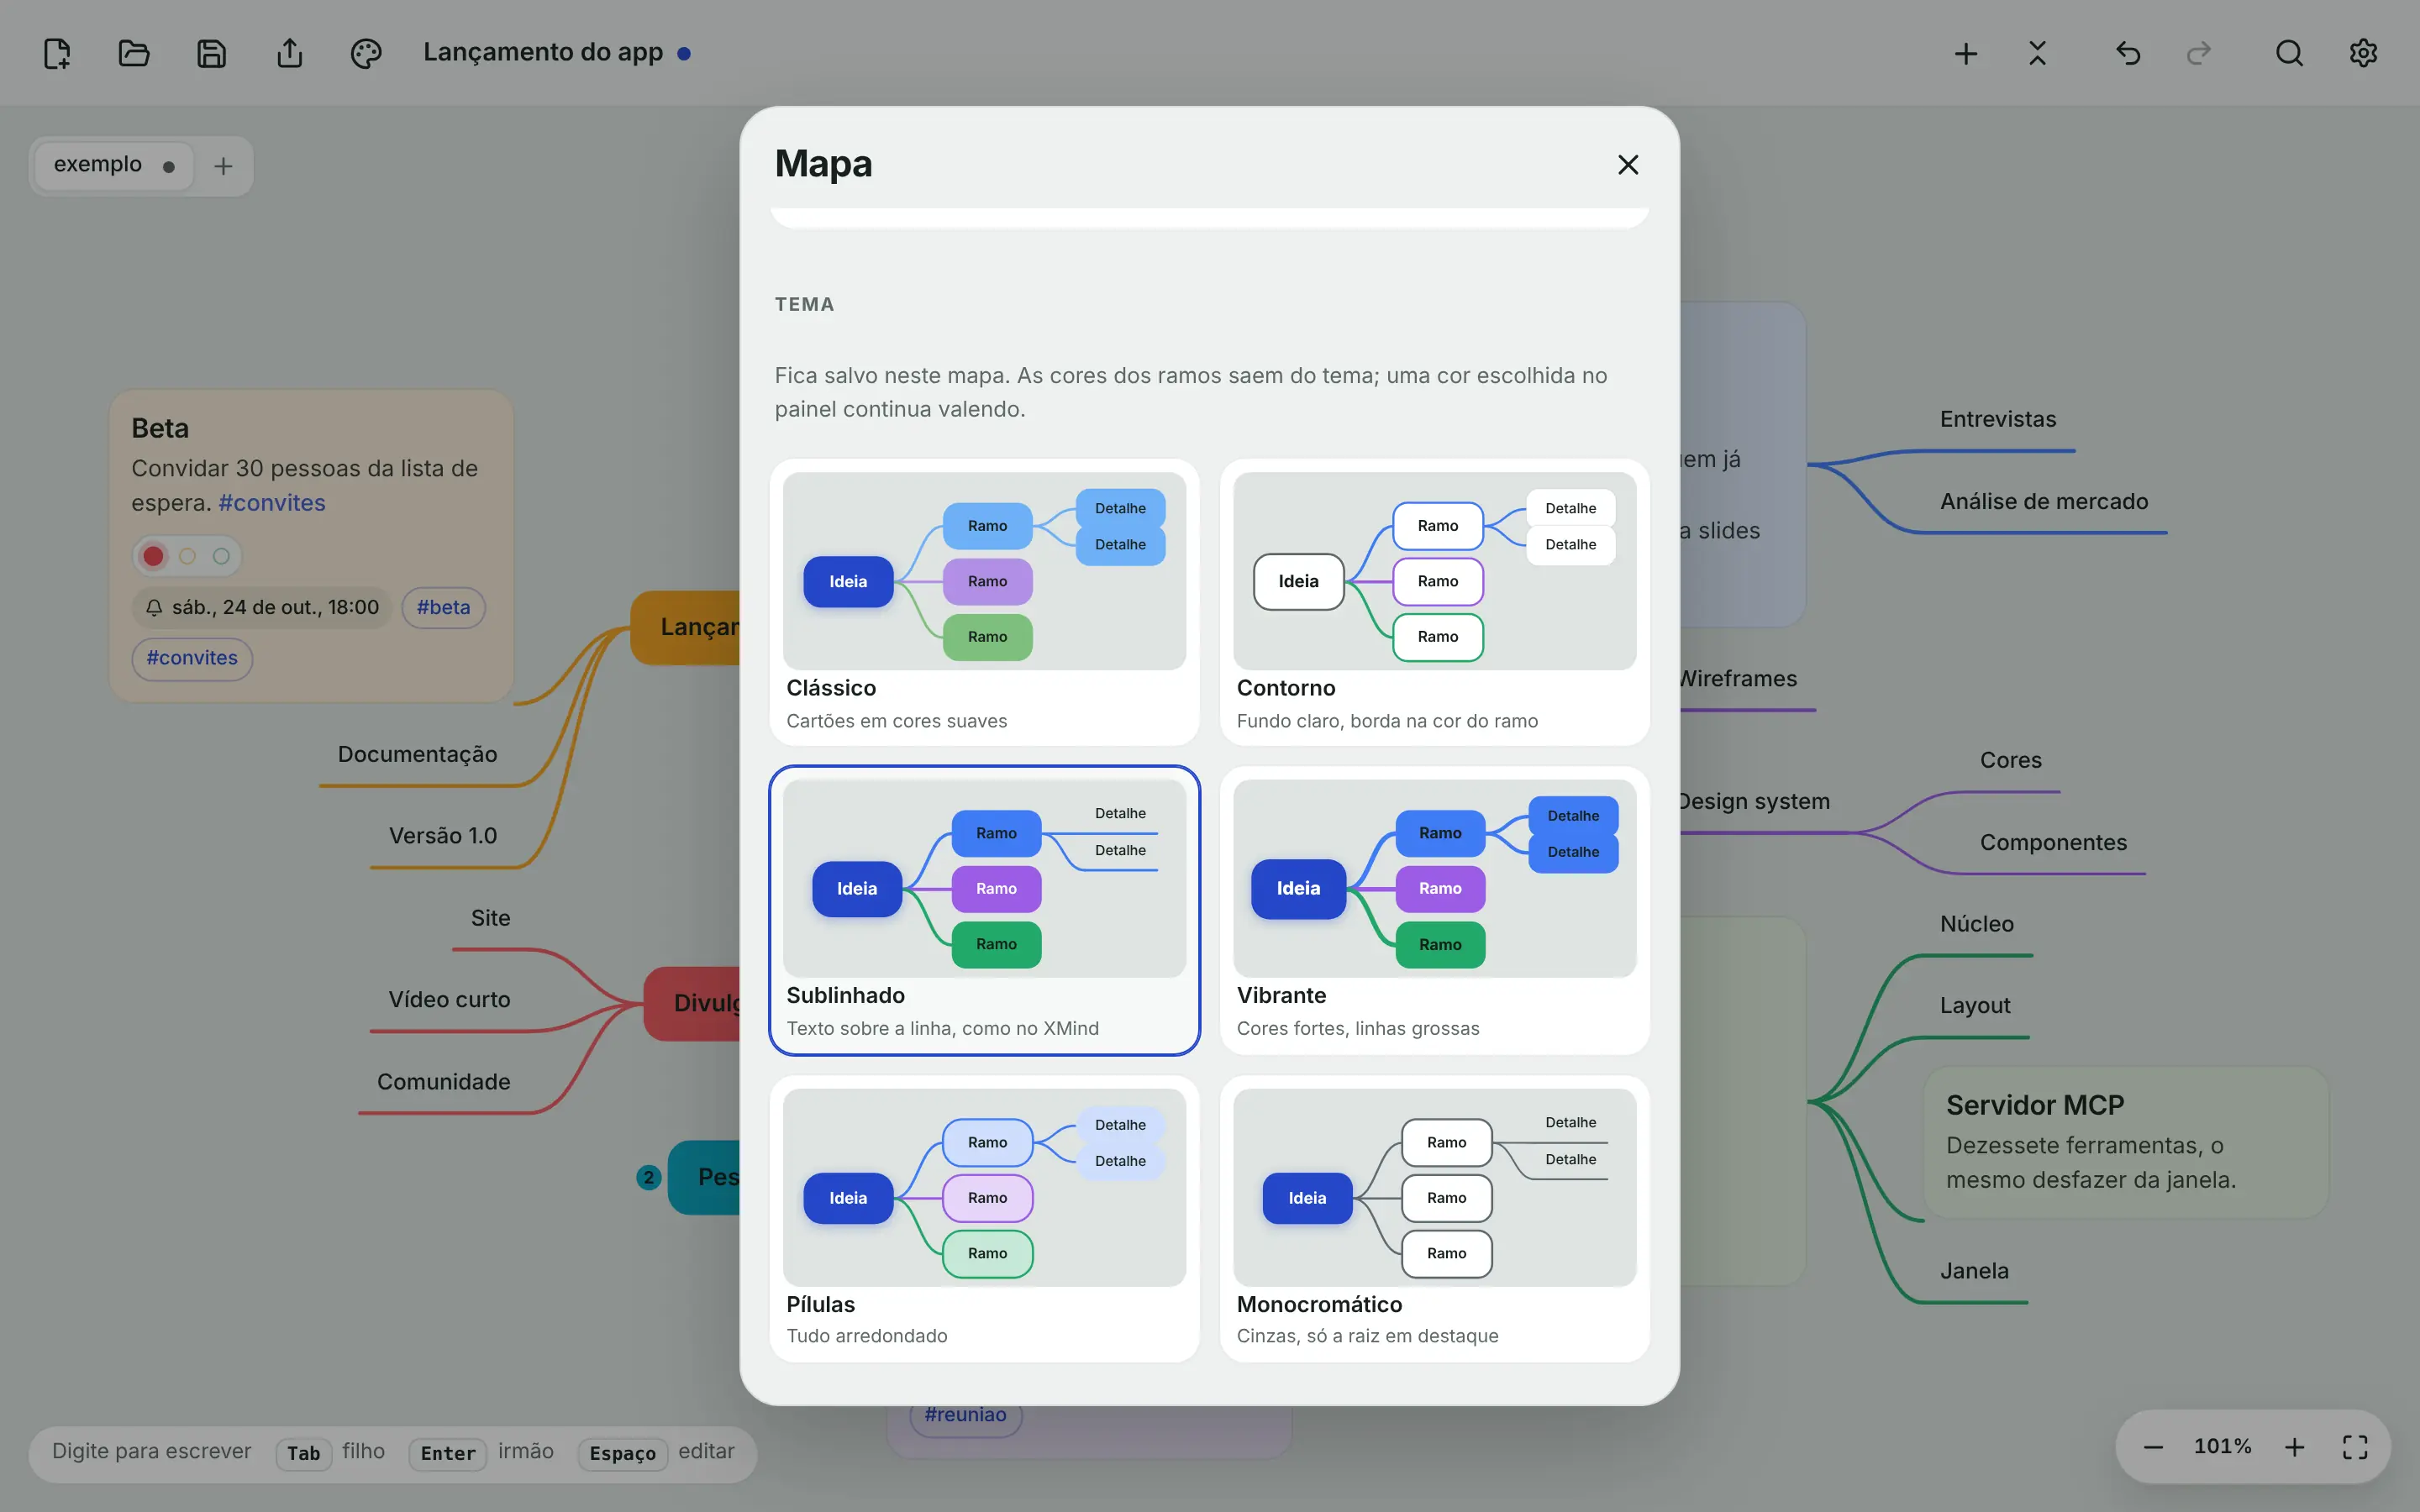Open a file with the folder icon

click(134, 53)
